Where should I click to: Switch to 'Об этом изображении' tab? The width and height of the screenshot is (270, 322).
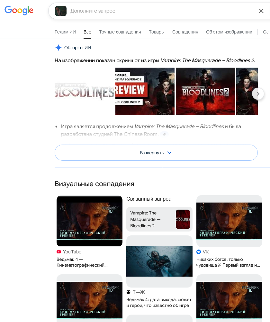pyautogui.click(x=229, y=32)
